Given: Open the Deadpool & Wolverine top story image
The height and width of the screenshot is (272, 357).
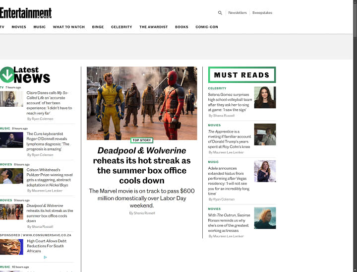Looking at the screenshot, I should (x=142, y=103).
